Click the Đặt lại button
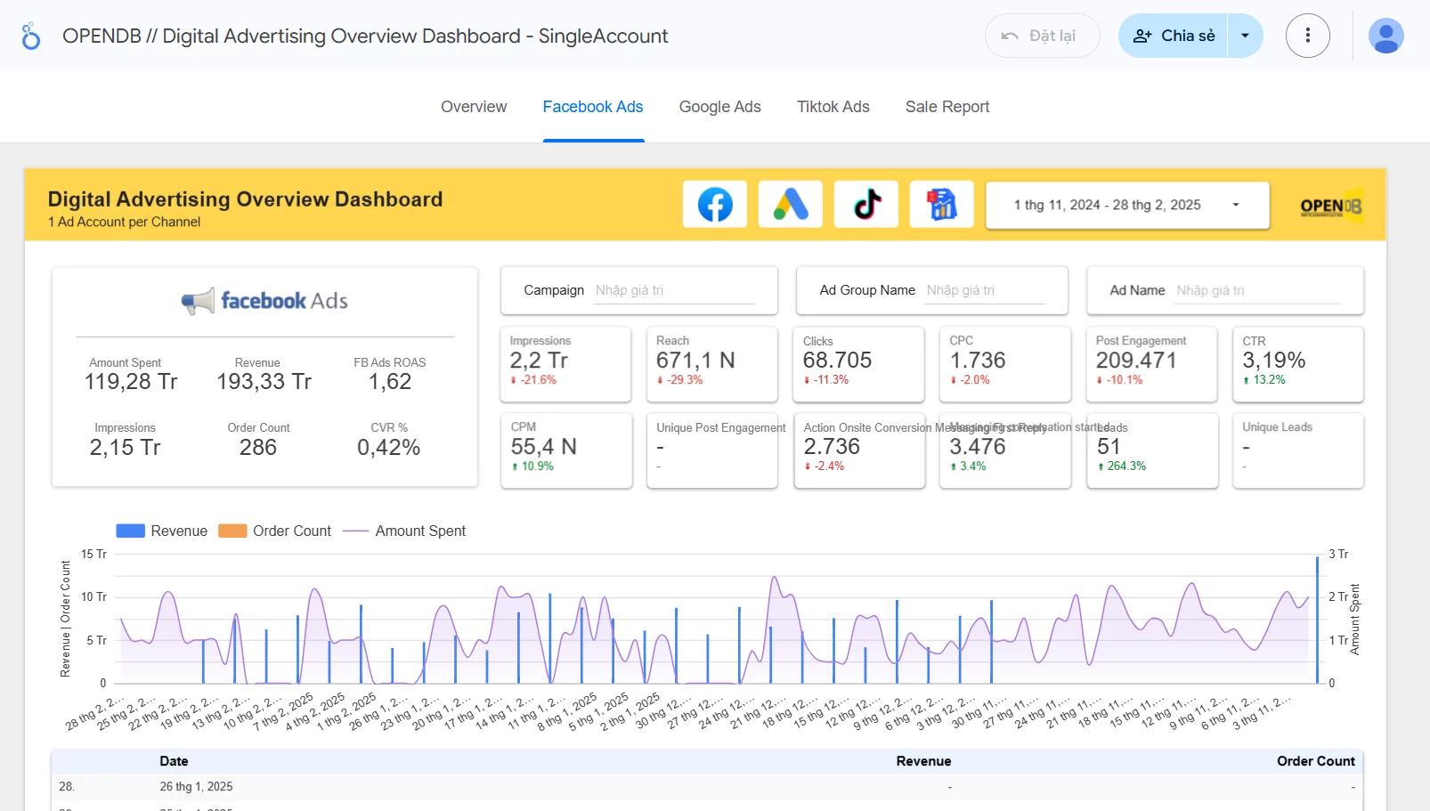The height and width of the screenshot is (811, 1430). pyautogui.click(x=1042, y=36)
